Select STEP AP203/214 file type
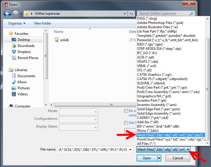This screenshot has width=211, height=167. coord(159,48)
